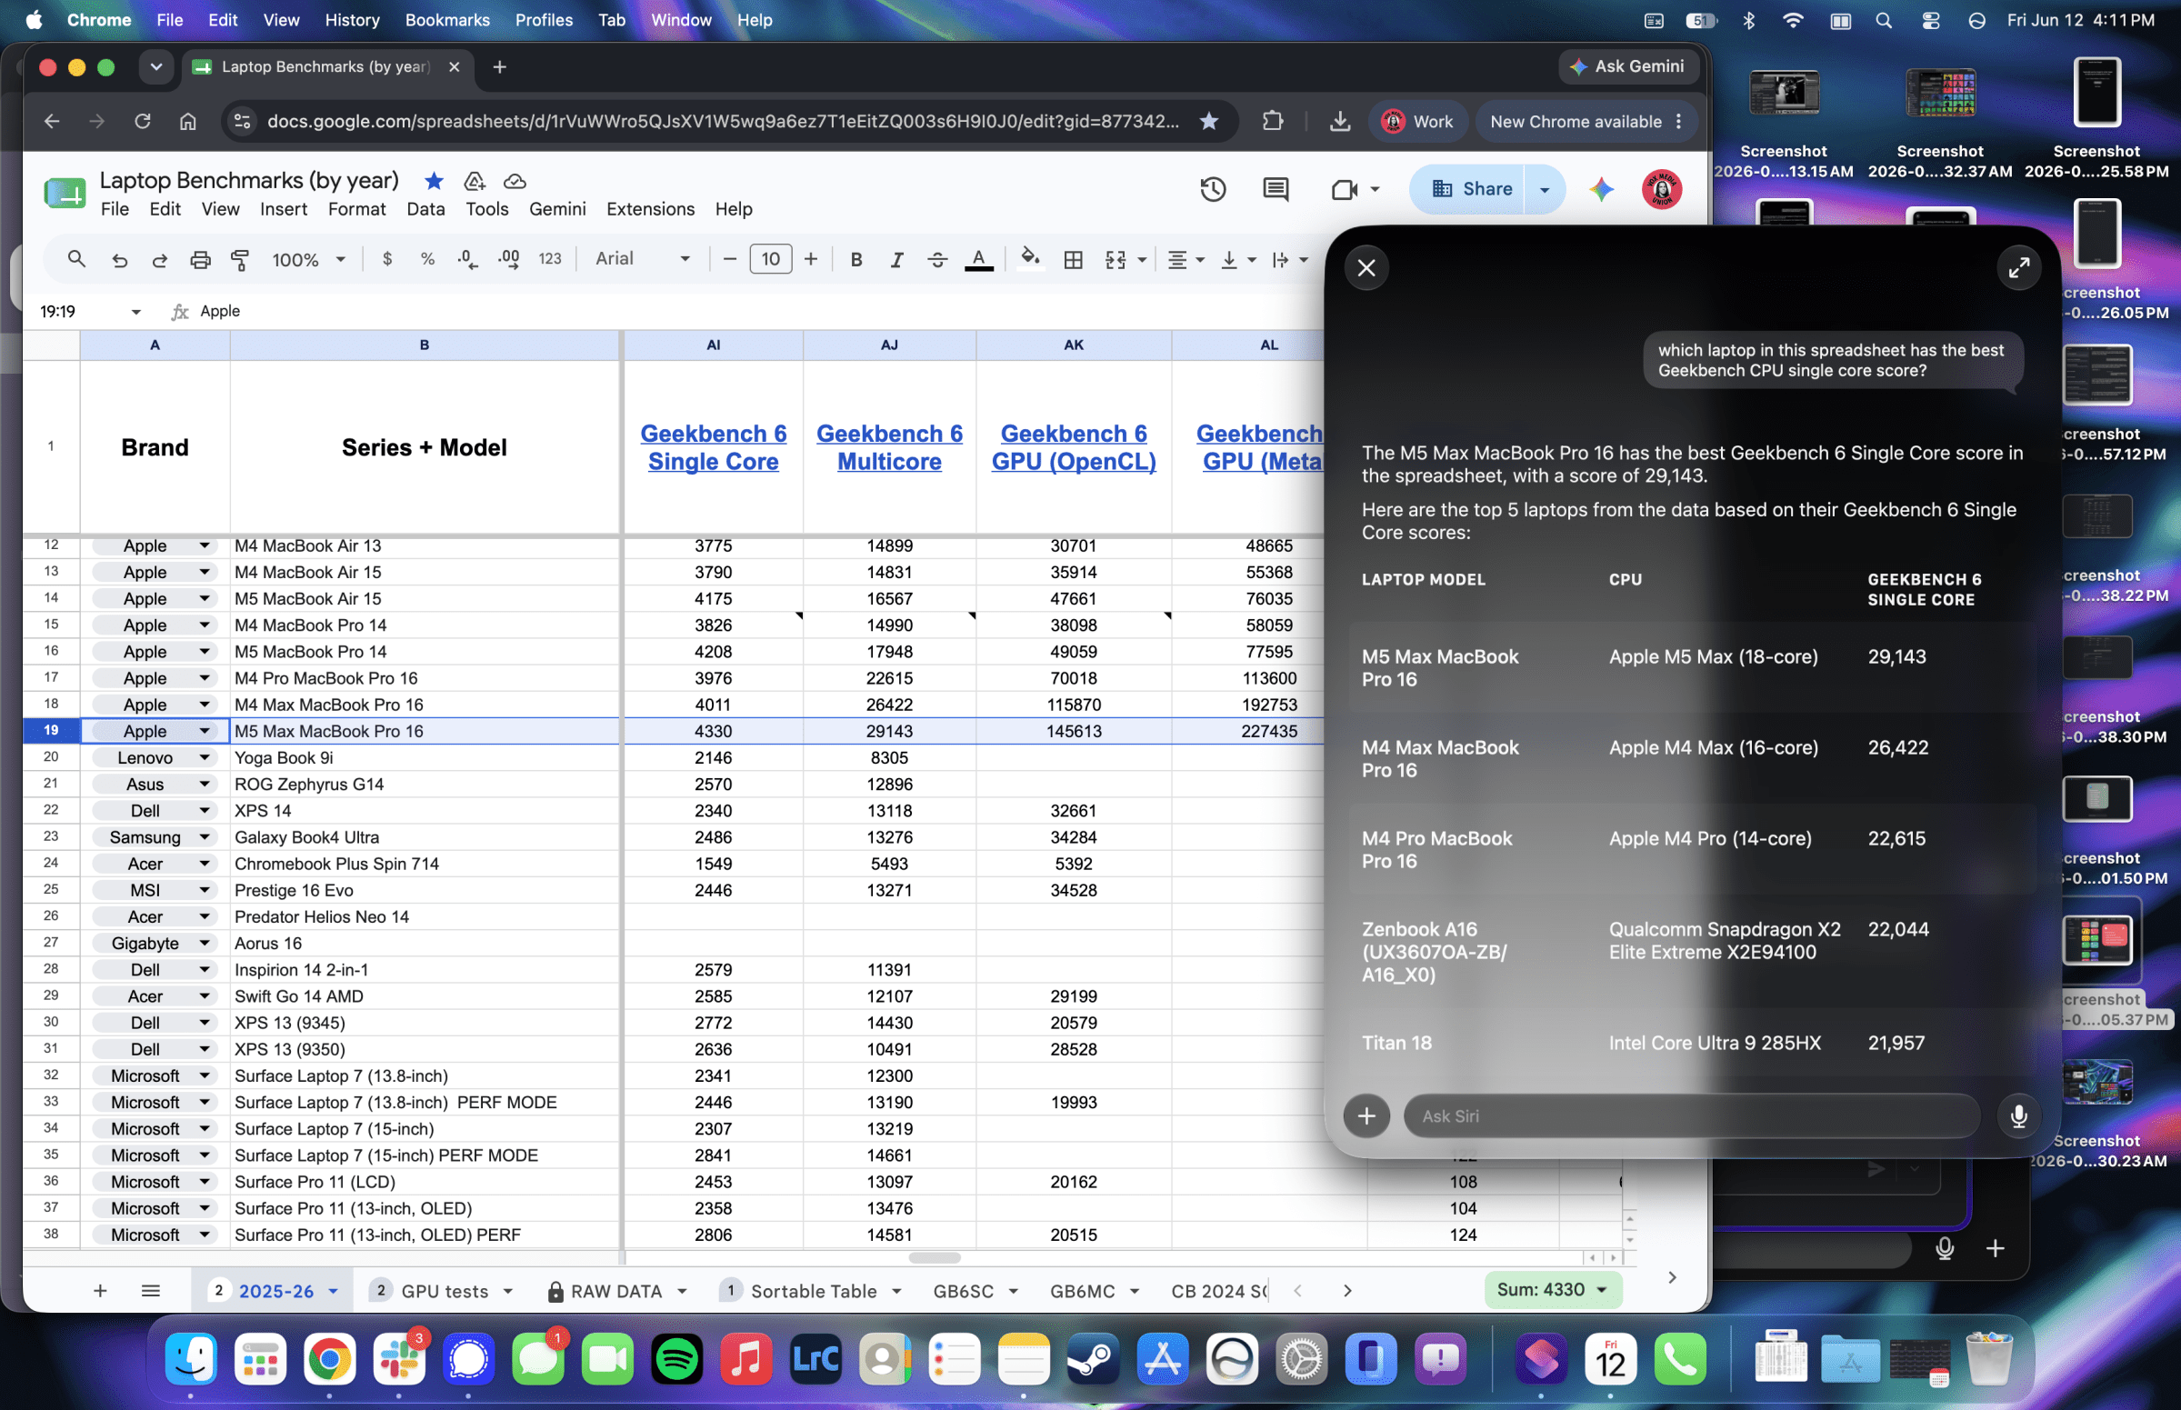This screenshot has height=1410, width=2181.
Task: Bookmark this page with the star icon
Action: [1208, 121]
